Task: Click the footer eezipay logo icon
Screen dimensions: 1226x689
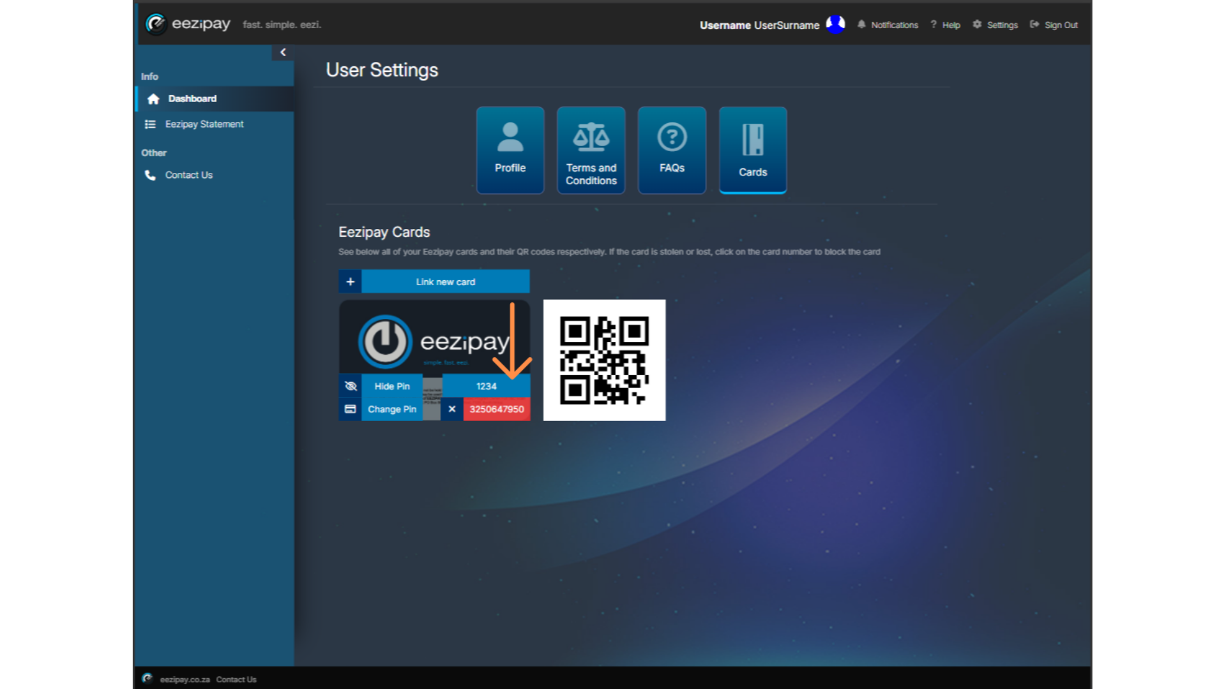Action: [147, 678]
